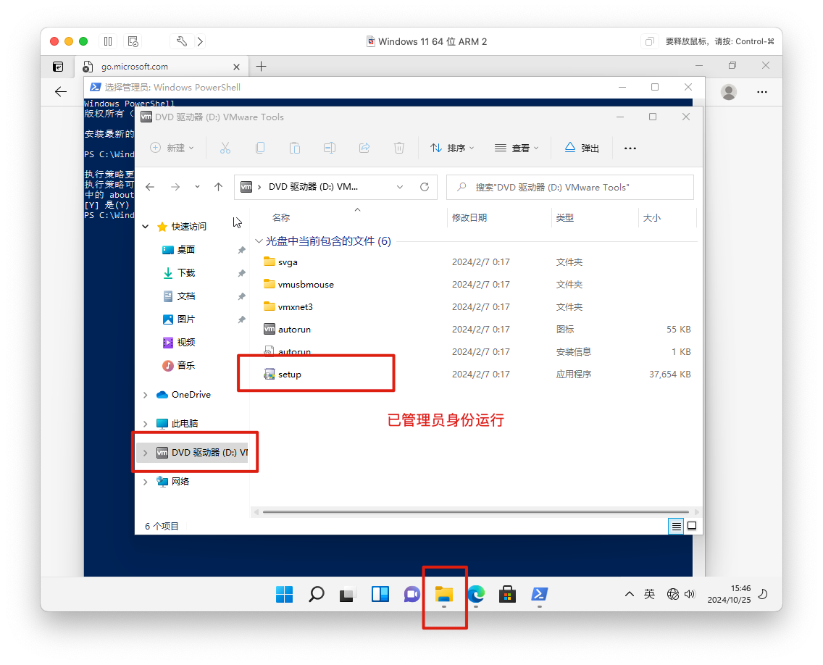Expand the 此电脑 tree node
The width and height of the screenshot is (823, 665).
(146, 424)
